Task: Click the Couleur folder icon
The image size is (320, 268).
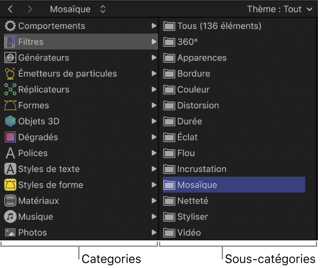Action: coord(169,90)
